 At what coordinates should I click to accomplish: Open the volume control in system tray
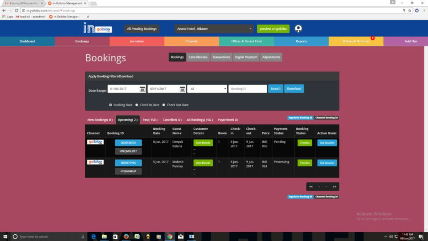pos(390,236)
